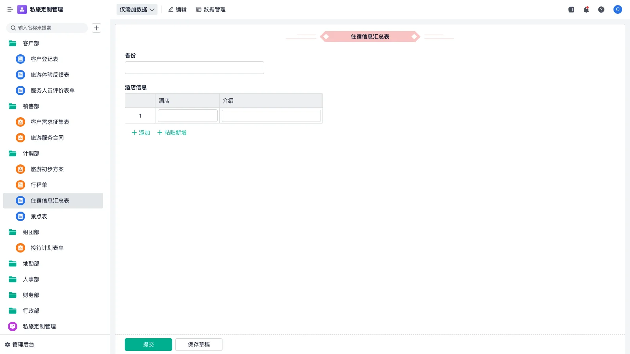Open 景点表 in sidebar
The height and width of the screenshot is (354, 630).
pyautogui.click(x=53, y=216)
